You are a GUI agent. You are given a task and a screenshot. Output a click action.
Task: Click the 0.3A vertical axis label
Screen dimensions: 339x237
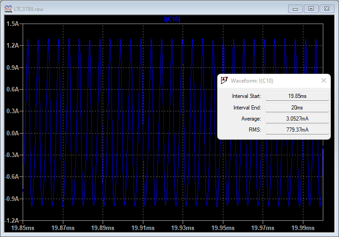point(13,111)
